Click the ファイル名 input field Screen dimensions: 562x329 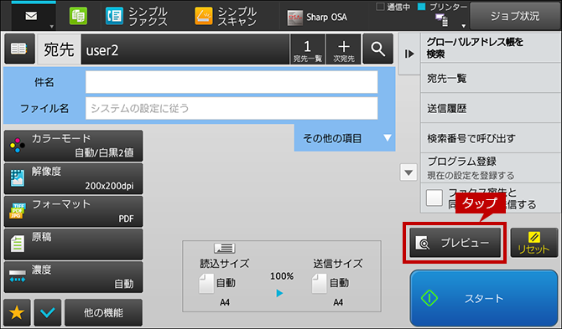pos(232,108)
